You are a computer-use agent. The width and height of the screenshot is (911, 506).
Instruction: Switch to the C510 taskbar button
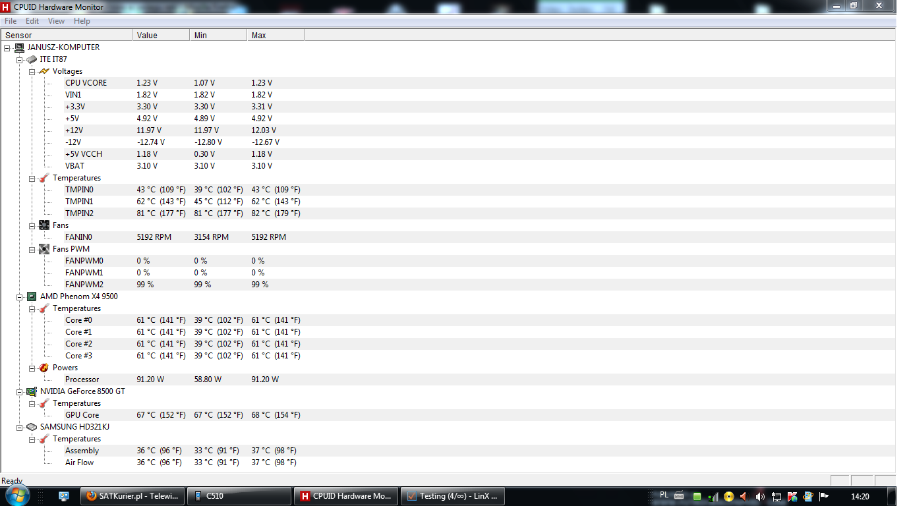(239, 496)
